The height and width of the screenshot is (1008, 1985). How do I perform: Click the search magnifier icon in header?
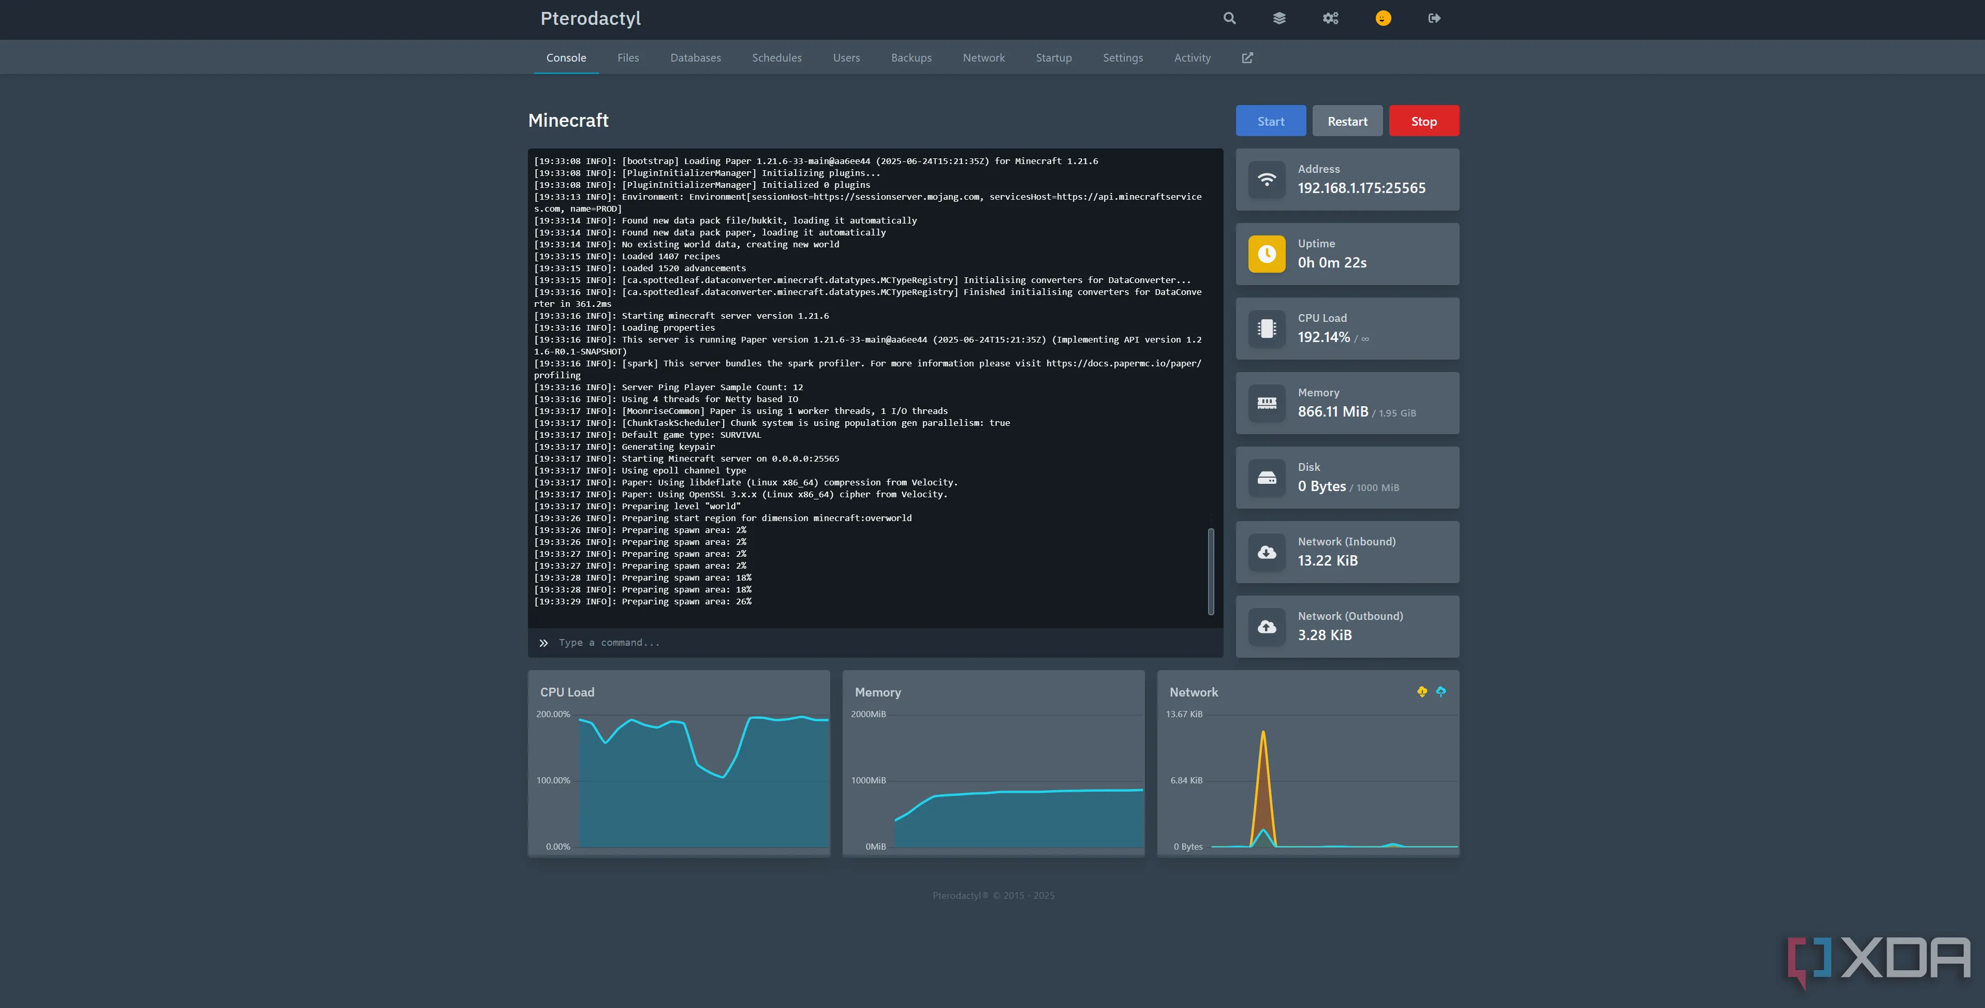[1229, 19]
